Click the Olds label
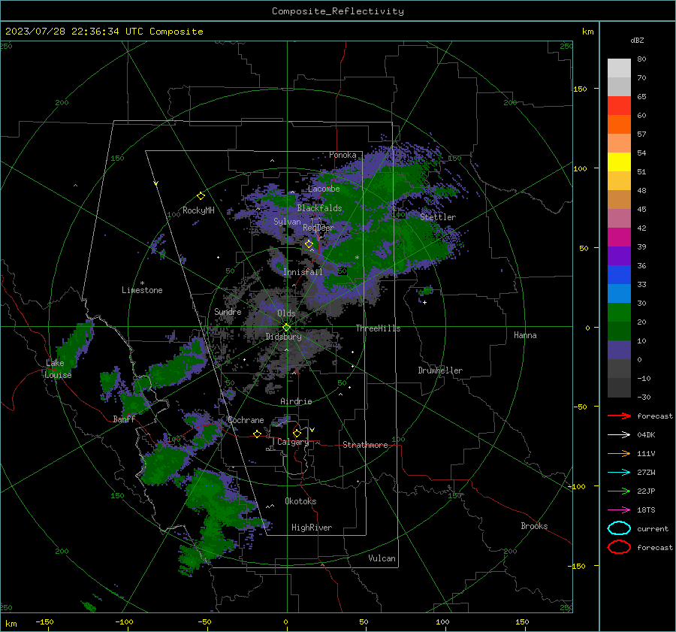676x632 pixels. (286, 313)
